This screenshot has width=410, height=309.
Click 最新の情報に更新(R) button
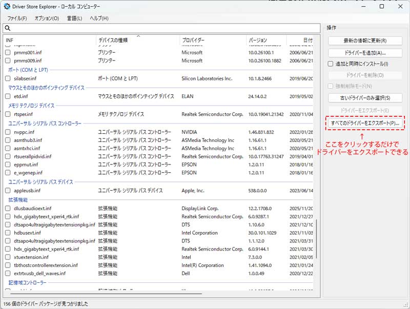365,41
